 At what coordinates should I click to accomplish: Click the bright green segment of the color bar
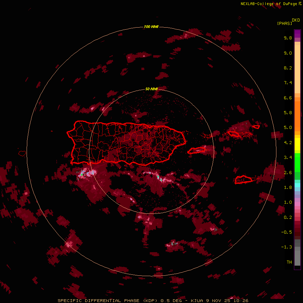297,163
